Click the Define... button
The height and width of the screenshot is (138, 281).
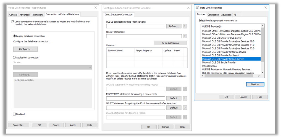coord(174,26)
